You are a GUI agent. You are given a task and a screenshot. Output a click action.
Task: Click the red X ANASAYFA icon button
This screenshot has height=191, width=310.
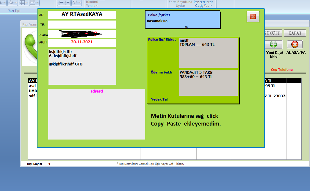click(295, 45)
